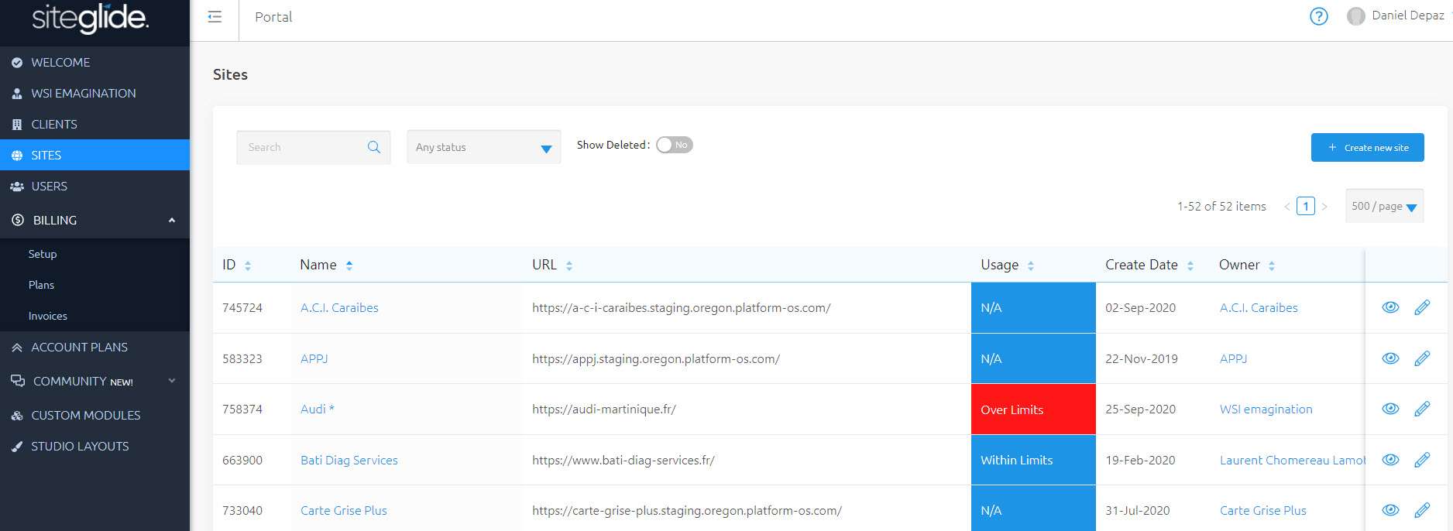Open the Carte Grise Plus site link

click(x=344, y=510)
